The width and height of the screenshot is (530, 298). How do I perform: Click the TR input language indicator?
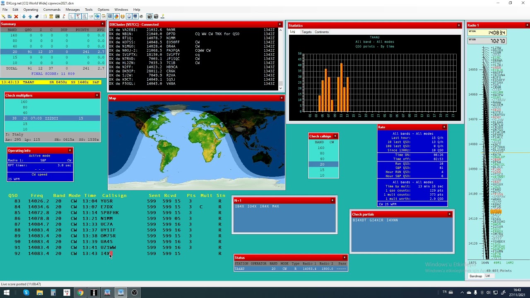coord(445,292)
